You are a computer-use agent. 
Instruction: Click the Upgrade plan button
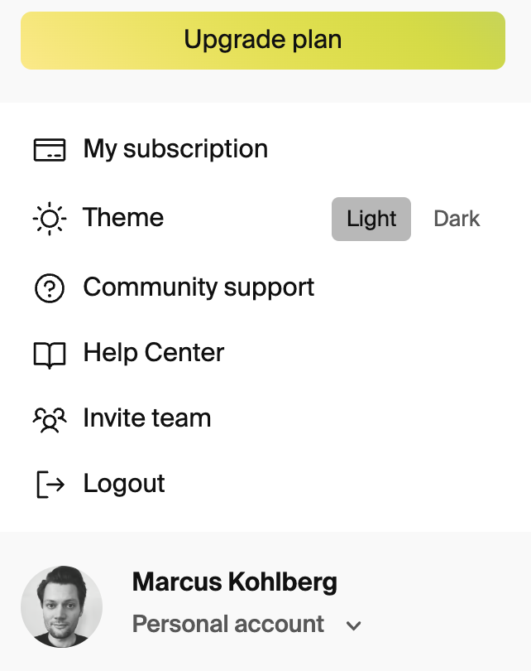263,41
